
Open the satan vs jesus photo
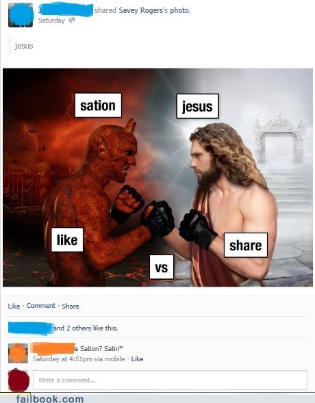click(x=157, y=177)
